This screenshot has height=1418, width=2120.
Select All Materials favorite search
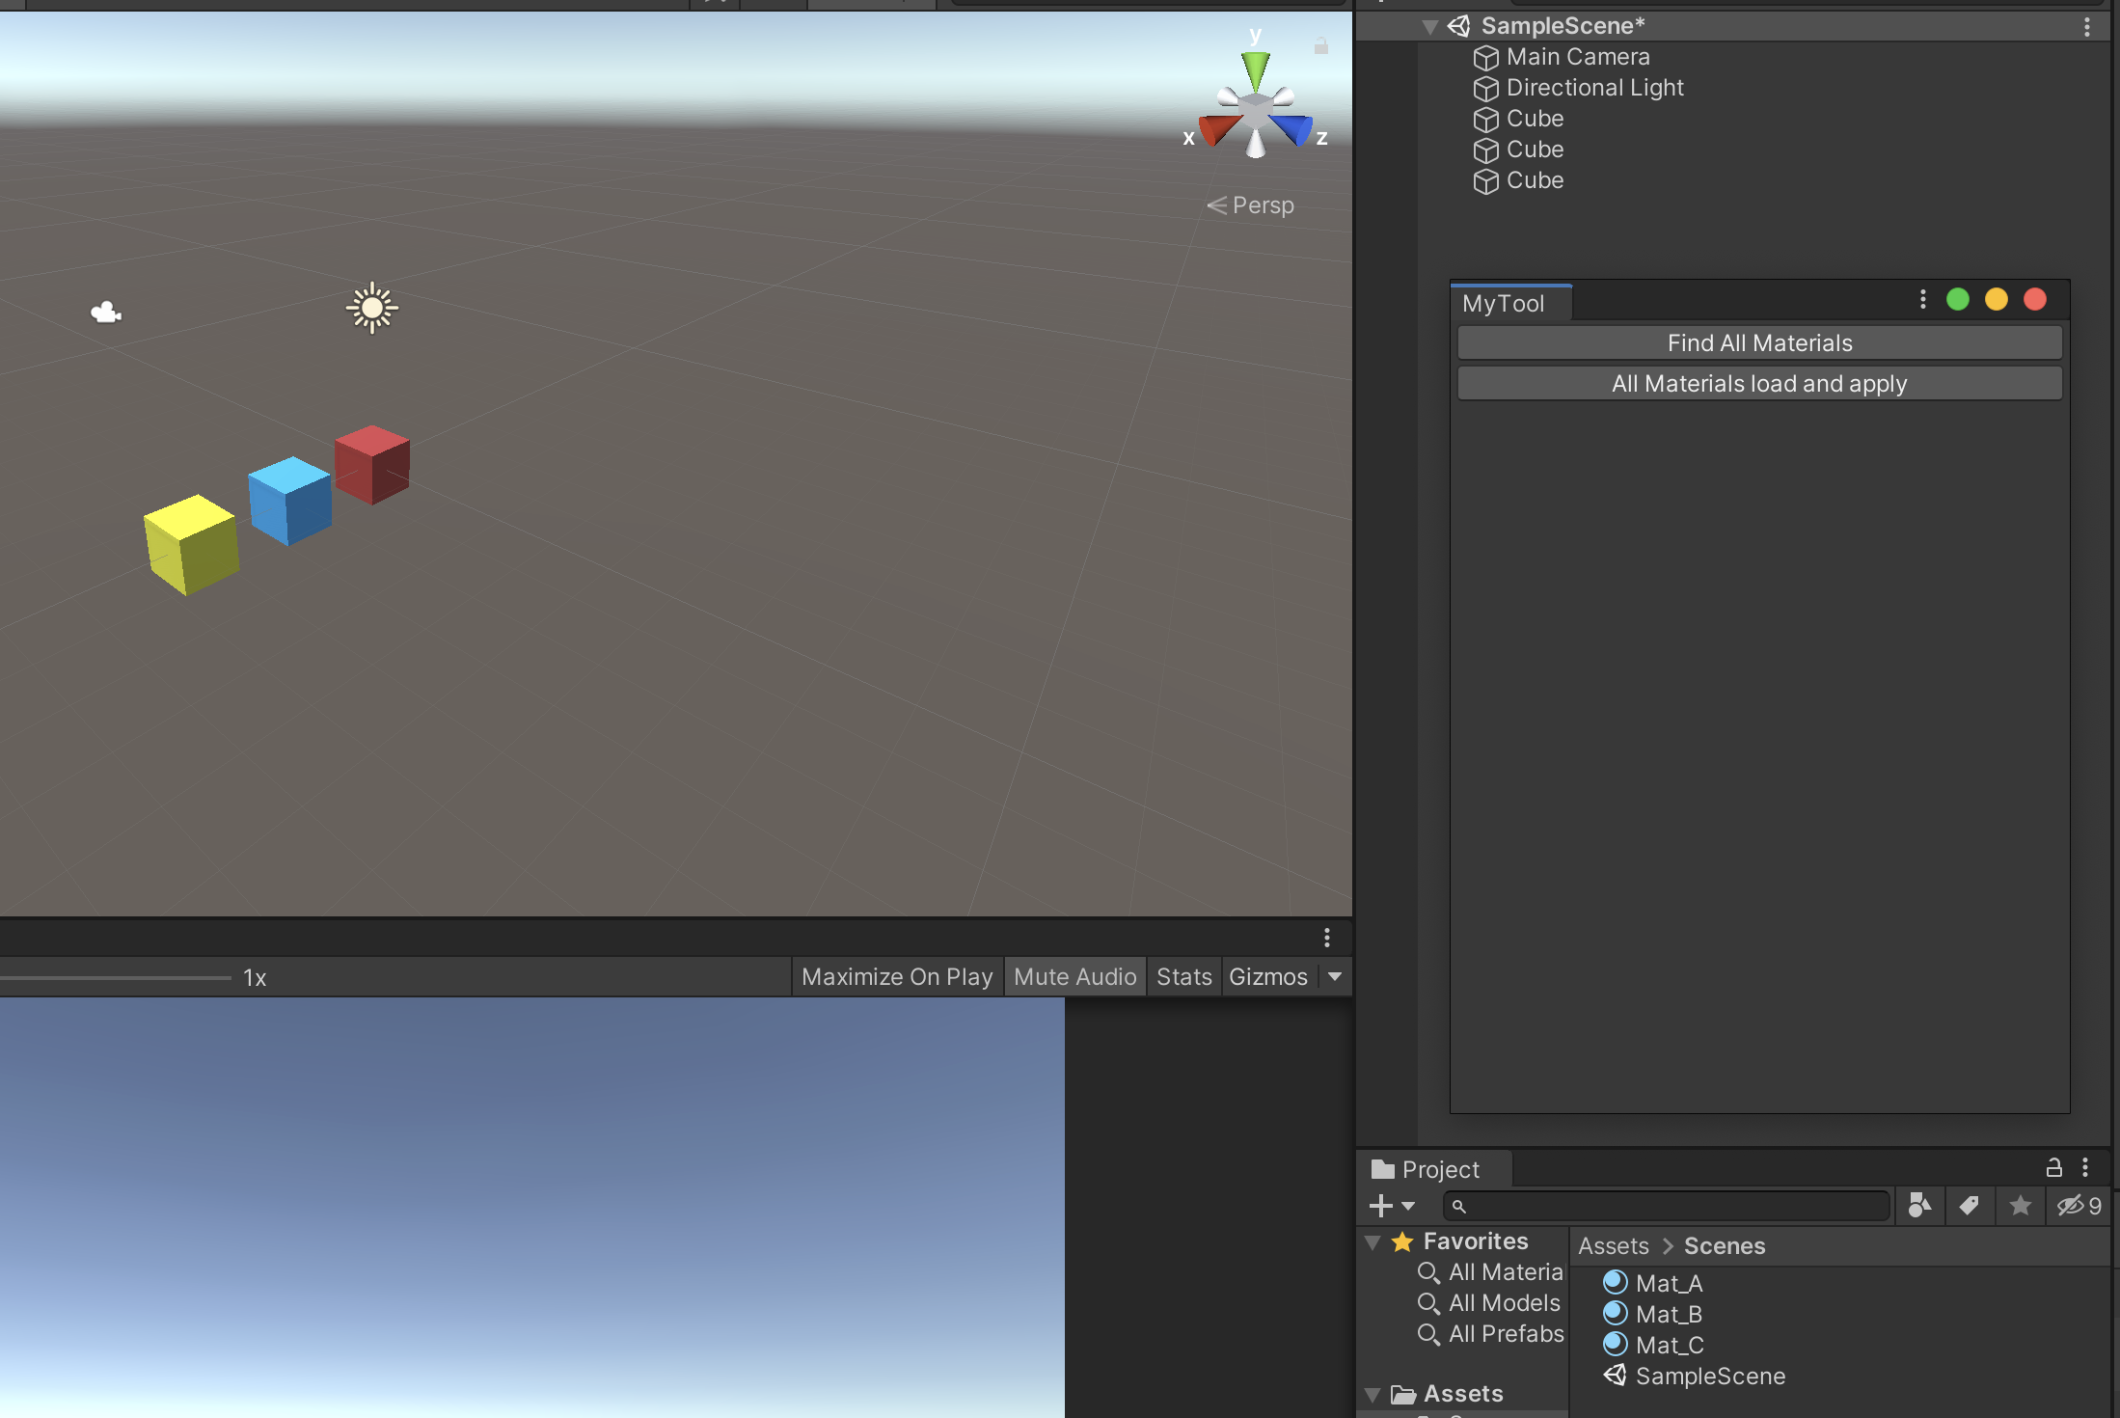(x=1491, y=1272)
